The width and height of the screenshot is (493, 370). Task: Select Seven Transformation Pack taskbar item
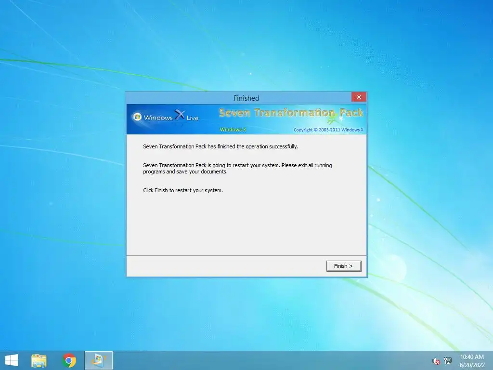[x=99, y=360]
